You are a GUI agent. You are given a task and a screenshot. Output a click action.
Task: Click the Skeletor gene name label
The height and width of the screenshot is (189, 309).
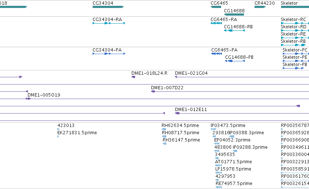coord(289,3)
